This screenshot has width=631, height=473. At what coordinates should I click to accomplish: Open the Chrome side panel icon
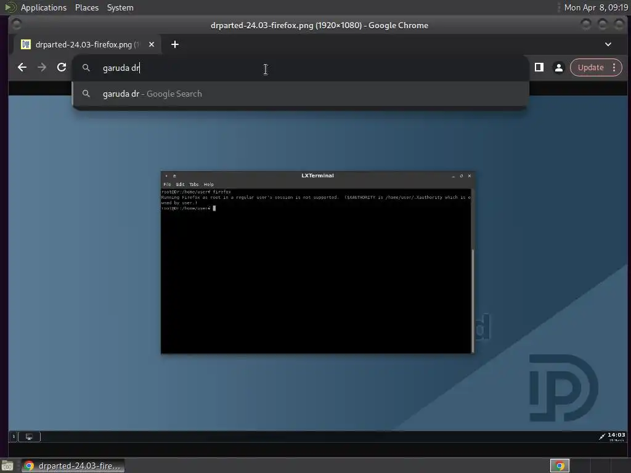pos(539,68)
